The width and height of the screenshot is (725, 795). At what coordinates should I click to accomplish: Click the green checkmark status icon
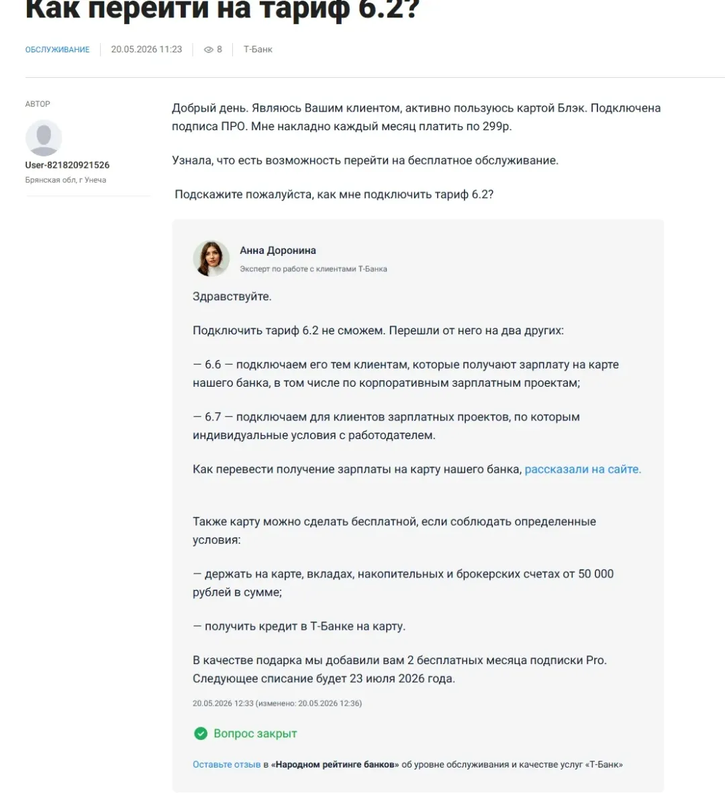[x=201, y=733]
